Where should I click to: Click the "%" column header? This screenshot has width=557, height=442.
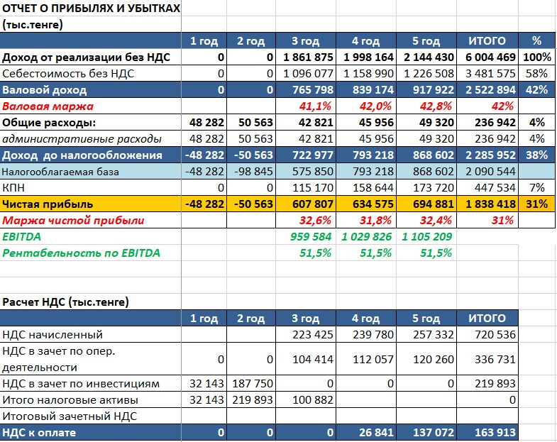536,41
